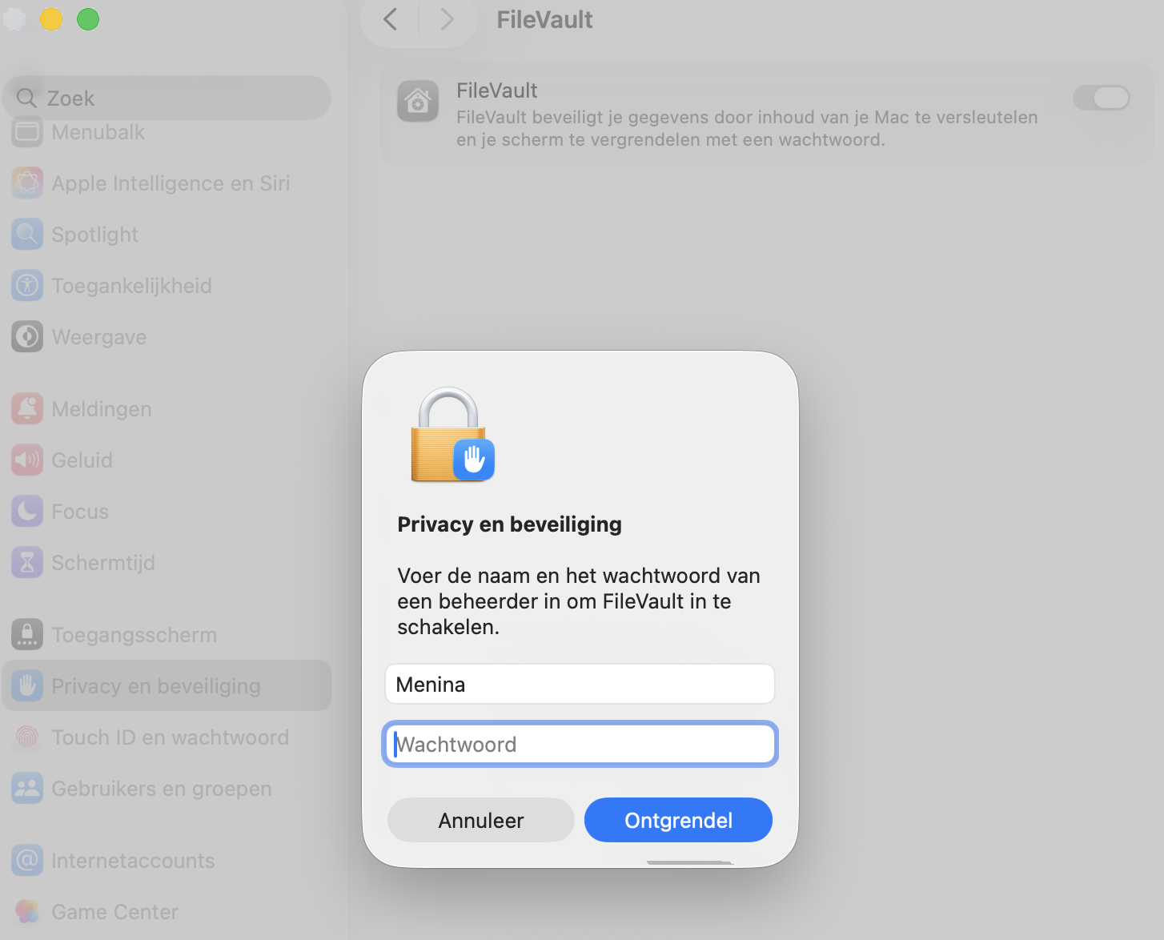Open the back navigation chevron
Viewport: 1164px width, 940px height.
click(x=389, y=19)
